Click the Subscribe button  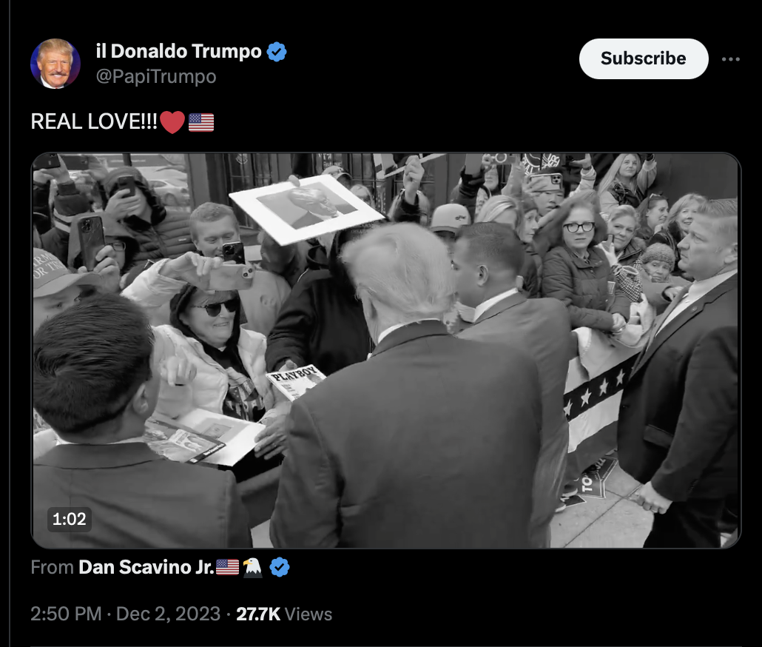[x=644, y=58]
